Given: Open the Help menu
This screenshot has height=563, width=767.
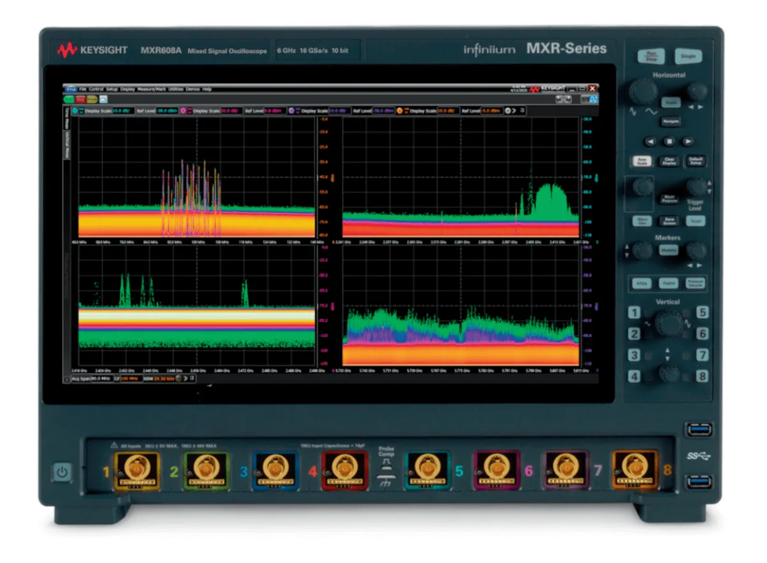Looking at the screenshot, I should tap(207, 89).
